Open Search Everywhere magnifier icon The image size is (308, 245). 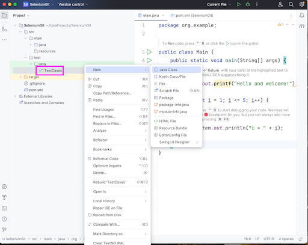[x=291, y=4]
